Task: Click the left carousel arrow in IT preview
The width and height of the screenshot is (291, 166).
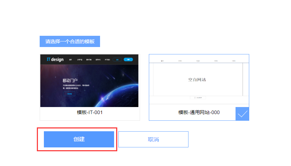Action: pyautogui.click(x=42, y=97)
